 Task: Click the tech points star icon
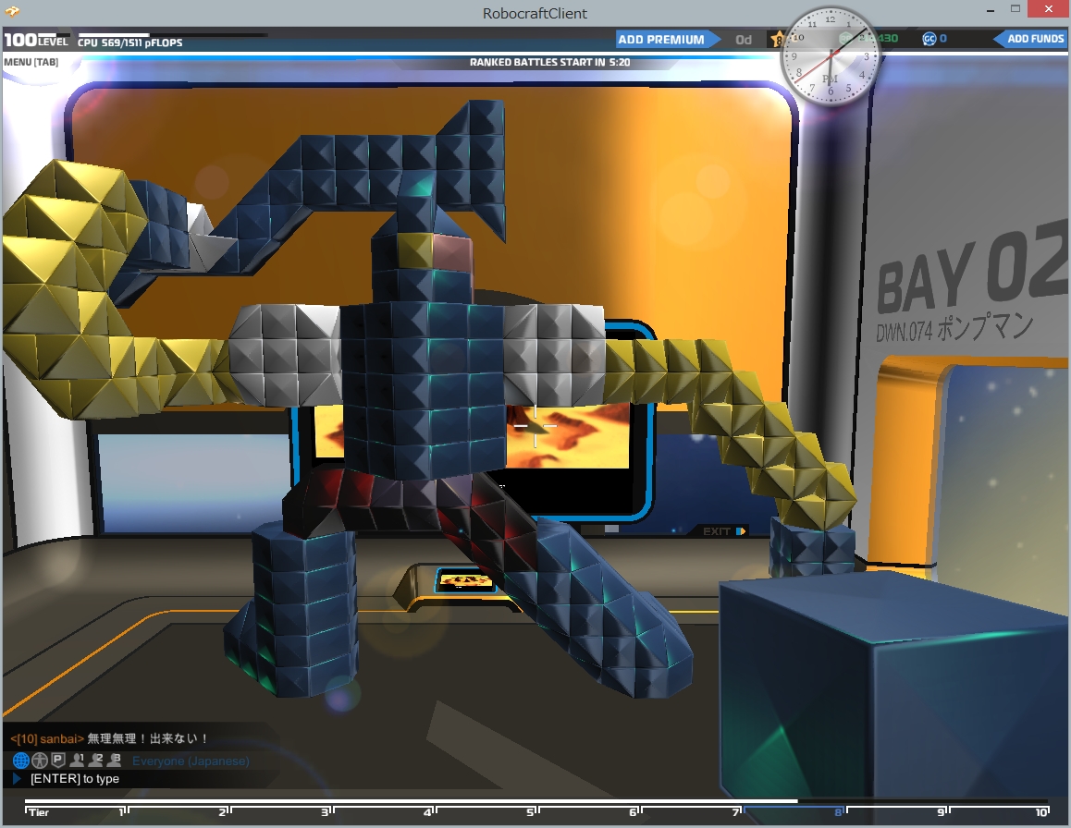point(777,40)
